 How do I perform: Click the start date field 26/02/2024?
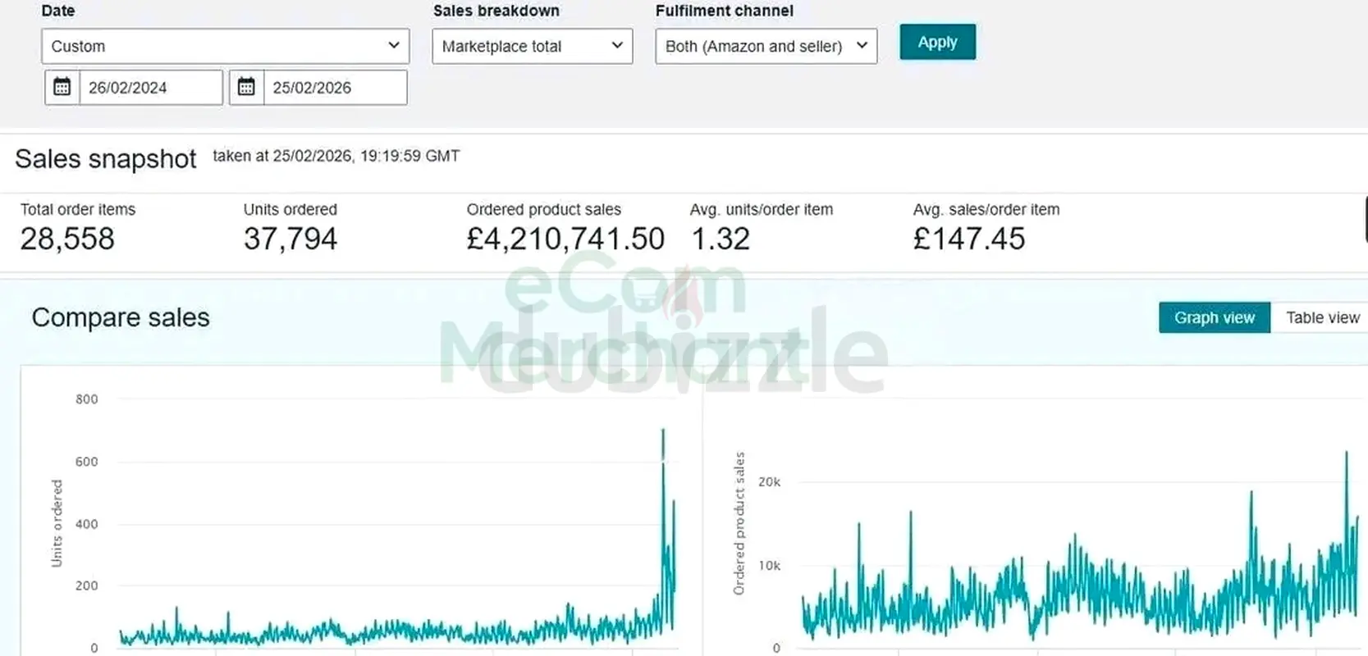click(x=150, y=88)
